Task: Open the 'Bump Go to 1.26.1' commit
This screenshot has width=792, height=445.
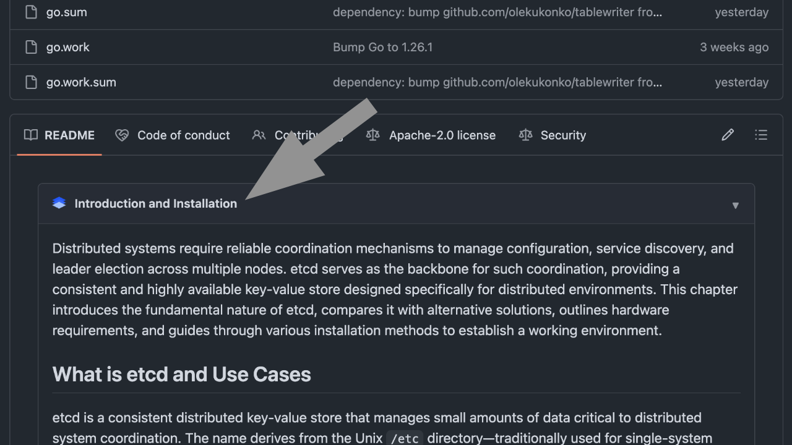Action: pyautogui.click(x=382, y=47)
